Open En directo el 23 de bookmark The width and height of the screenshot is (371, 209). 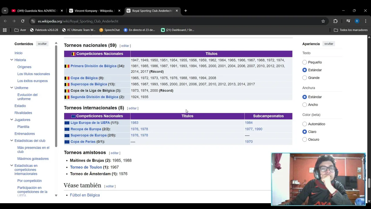pyautogui.click(x=139, y=30)
